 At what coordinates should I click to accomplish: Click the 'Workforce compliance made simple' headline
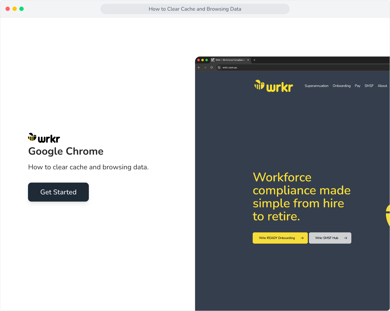coord(301,197)
